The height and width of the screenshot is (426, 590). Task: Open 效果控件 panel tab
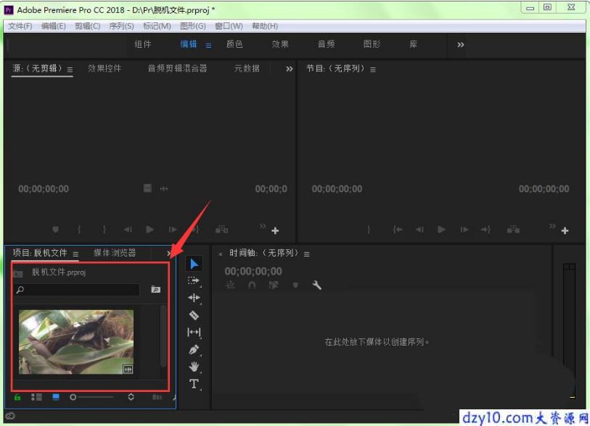(105, 68)
